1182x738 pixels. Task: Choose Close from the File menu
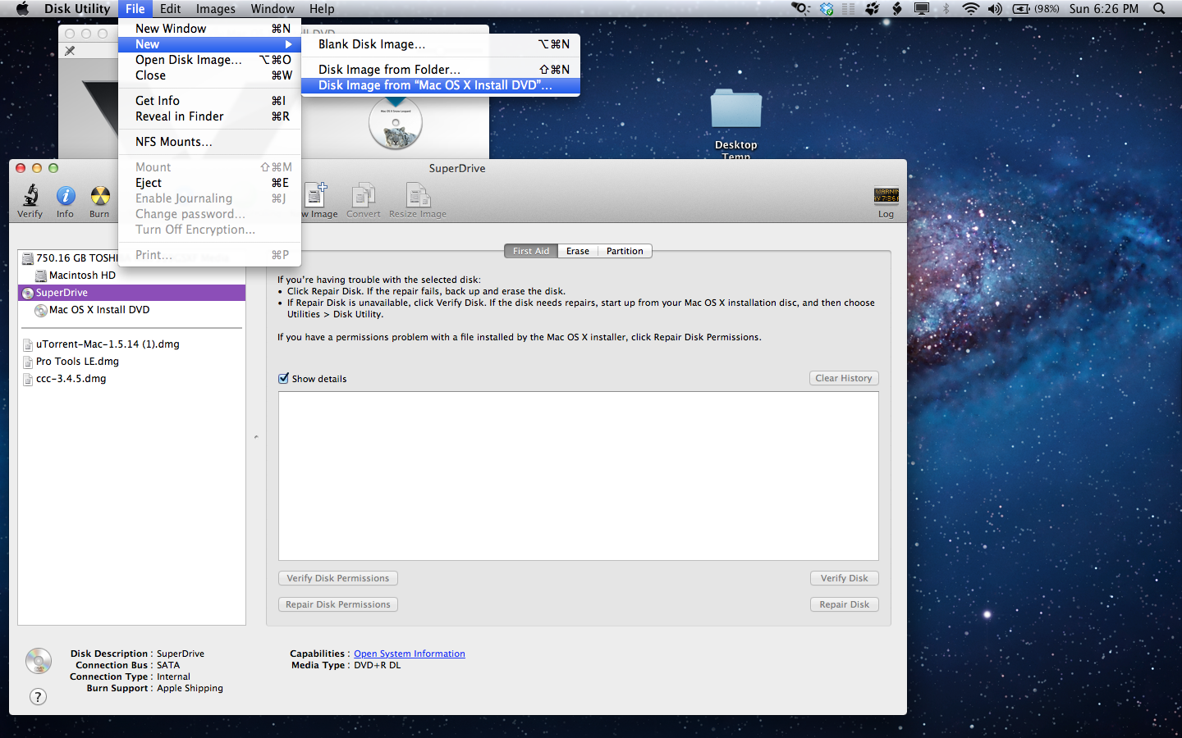tap(209, 75)
